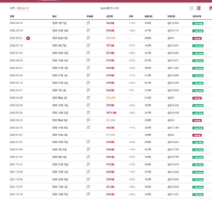Open floor plan icon for 珀御 20樓 G室
Screen dimensions: 212x202
click(88, 30)
